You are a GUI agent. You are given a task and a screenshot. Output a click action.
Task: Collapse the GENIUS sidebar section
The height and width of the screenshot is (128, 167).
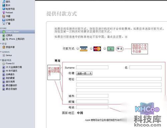[1, 52]
